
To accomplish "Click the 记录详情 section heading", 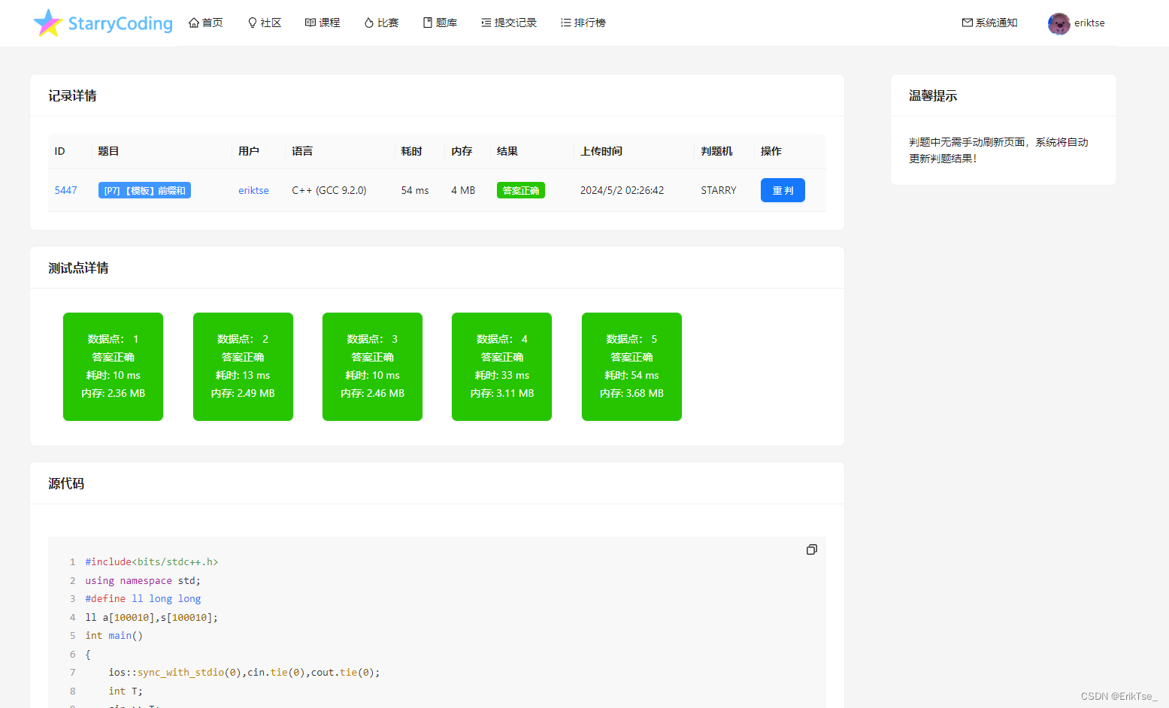I will tap(72, 95).
